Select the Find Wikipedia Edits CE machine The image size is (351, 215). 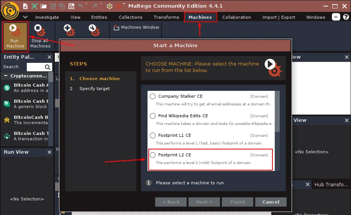click(153, 116)
